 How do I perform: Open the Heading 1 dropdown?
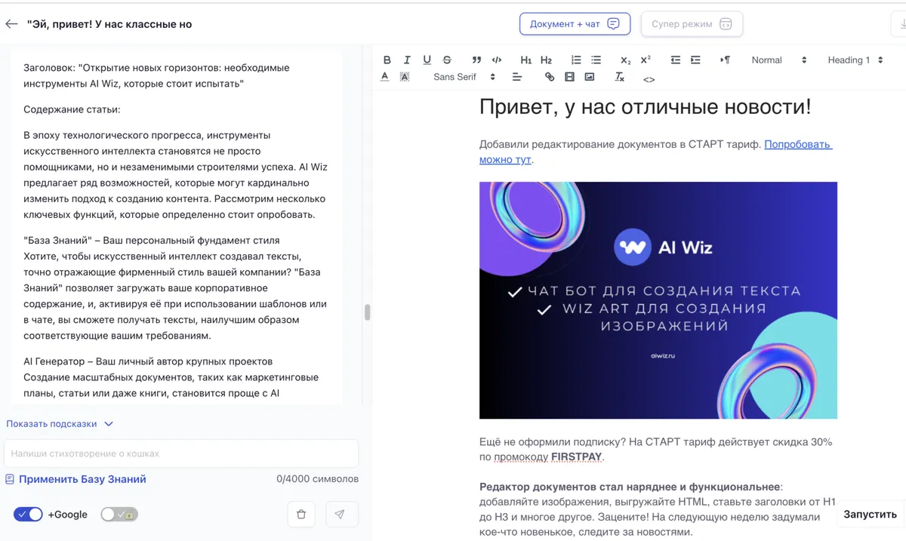tap(855, 60)
